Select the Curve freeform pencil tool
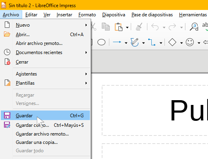The width and height of the screenshot is (208, 159). click(x=135, y=42)
